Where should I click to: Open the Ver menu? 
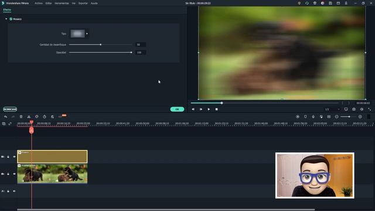[74, 4]
